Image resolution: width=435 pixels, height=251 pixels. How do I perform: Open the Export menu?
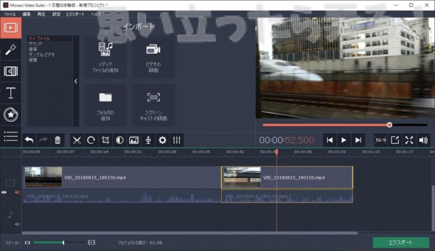pos(75,14)
